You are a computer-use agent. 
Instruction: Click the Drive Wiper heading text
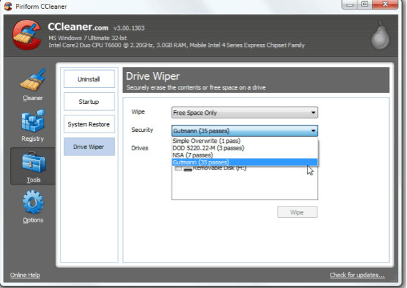coord(153,76)
